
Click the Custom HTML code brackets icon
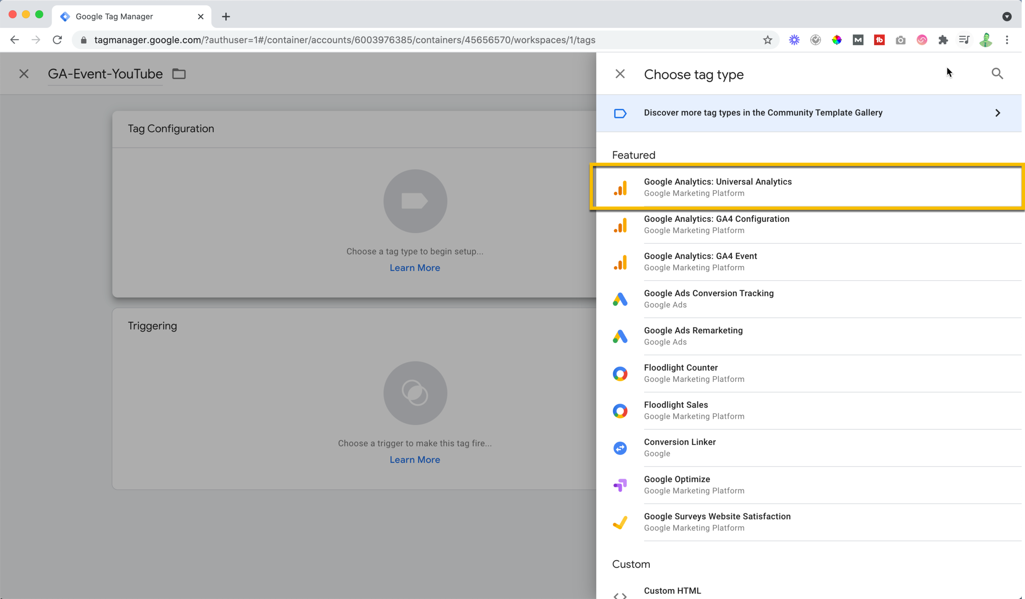coord(620,596)
